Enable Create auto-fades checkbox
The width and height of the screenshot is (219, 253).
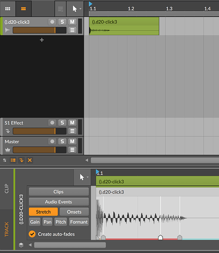click(x=32, y=234)
